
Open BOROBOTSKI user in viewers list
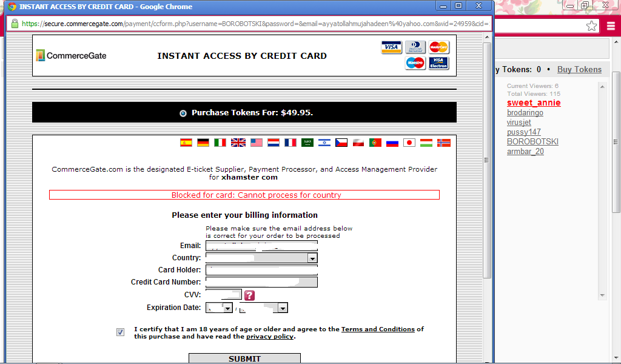[x=532, y=142]
